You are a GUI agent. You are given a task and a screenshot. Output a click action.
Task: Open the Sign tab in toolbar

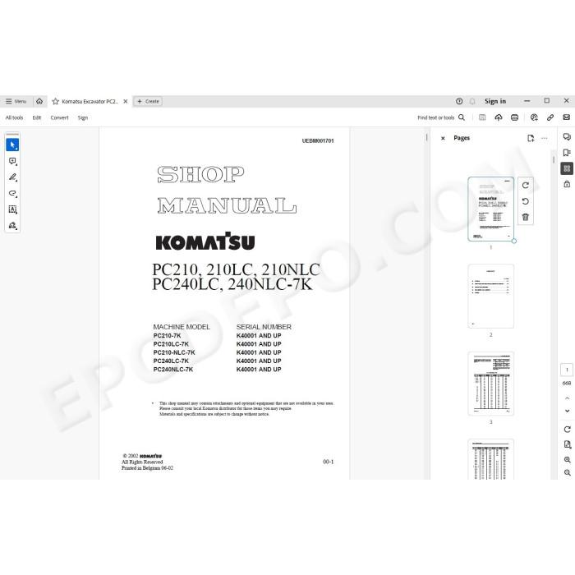point(83,117)
